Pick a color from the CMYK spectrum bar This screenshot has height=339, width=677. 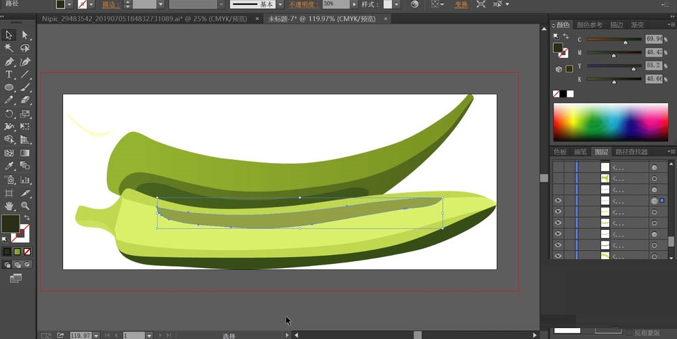609,122
